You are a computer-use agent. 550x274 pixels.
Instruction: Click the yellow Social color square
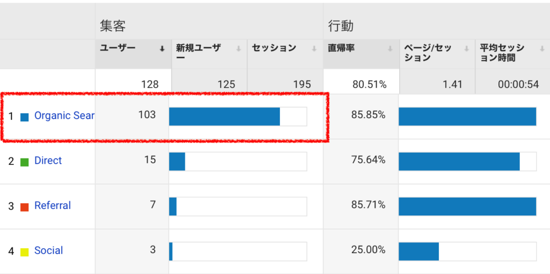(x=25, y=252)
